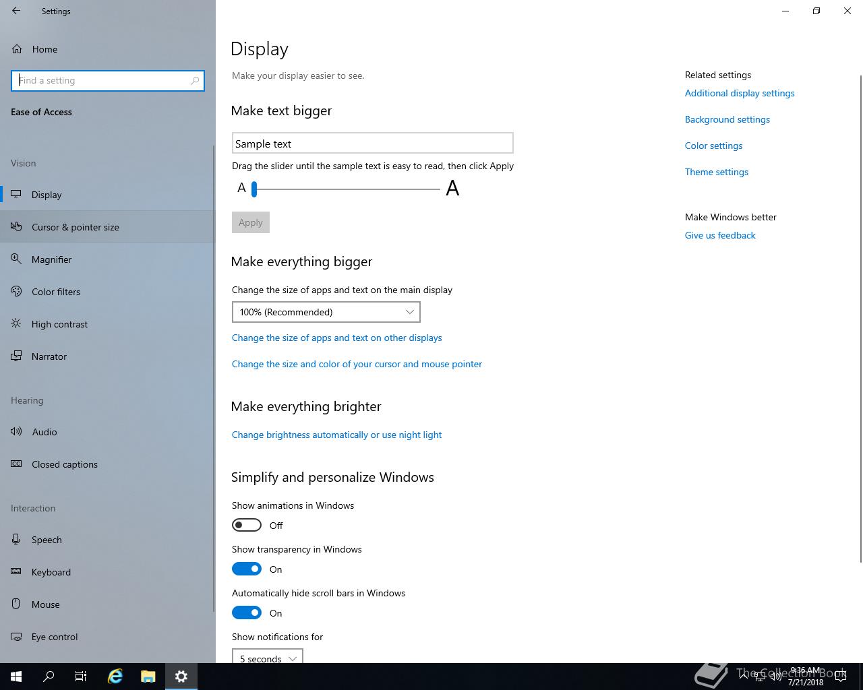Open the Narrator page
The width and height of the screenshot is (863, 690).
coord(108,356)
